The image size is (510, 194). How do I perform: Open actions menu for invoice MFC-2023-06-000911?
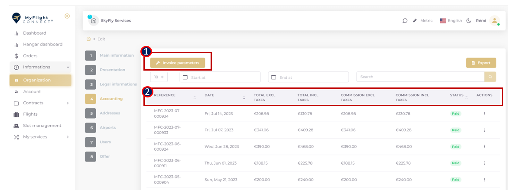coord(484,163)
